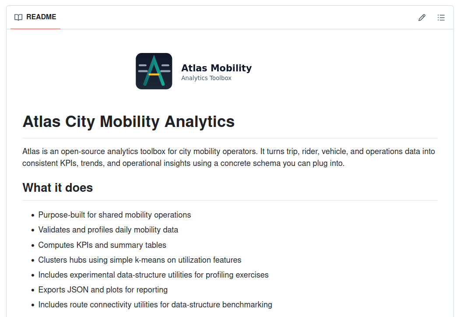This screenshot has width=460, height=317.
Task: Click "Purpose-built for shared mobility operations" bullet
Action: pyautogui.click(x=115, y=215)
